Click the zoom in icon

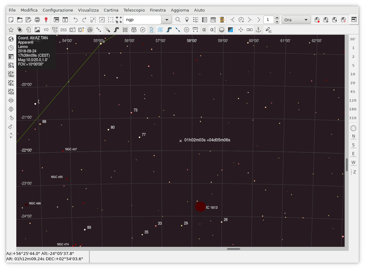pos(93,20)
